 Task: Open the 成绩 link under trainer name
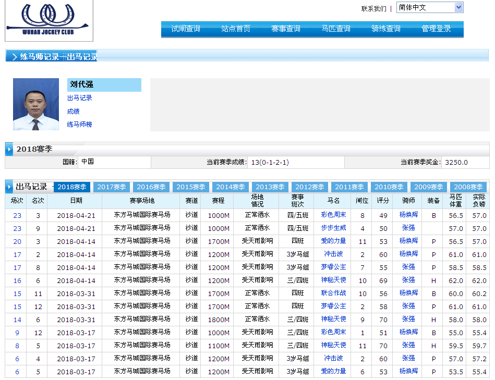(x=73, y=112)
